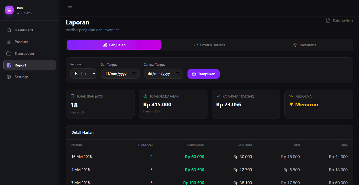Click the Performa trend-down icon
Viewport: 359px width, 185px height.
tap(291, 96)
